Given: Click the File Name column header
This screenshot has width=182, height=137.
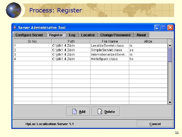Looking at the screenshot, I should (x=110, y=41).
